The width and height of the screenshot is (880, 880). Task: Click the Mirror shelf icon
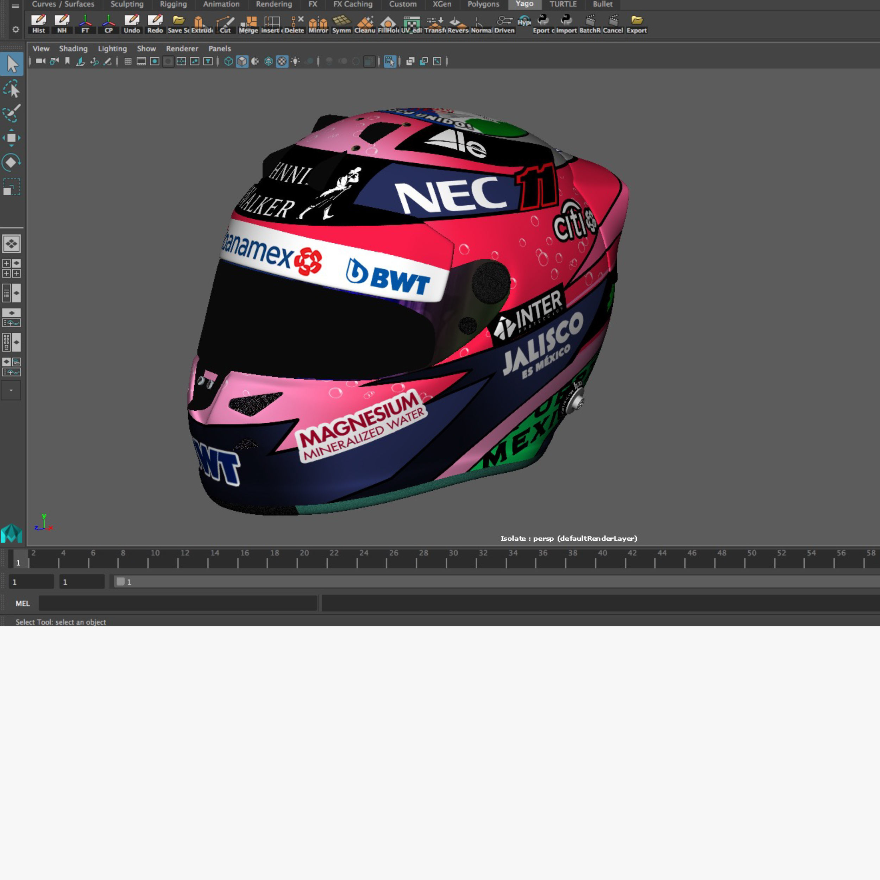[x=318, y=24]
